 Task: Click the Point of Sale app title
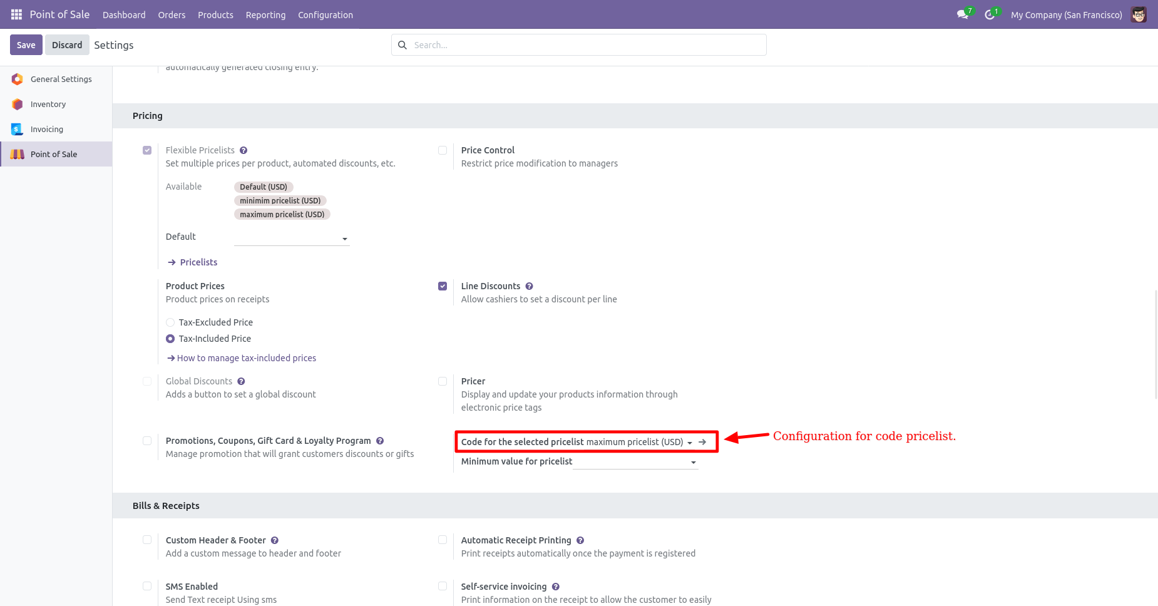click(x=59, y=14)
